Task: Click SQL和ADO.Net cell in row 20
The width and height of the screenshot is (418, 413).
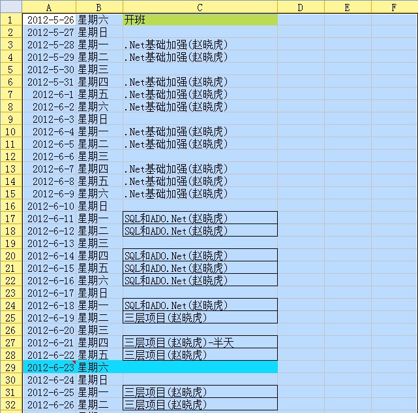Action: coord(200,256)
